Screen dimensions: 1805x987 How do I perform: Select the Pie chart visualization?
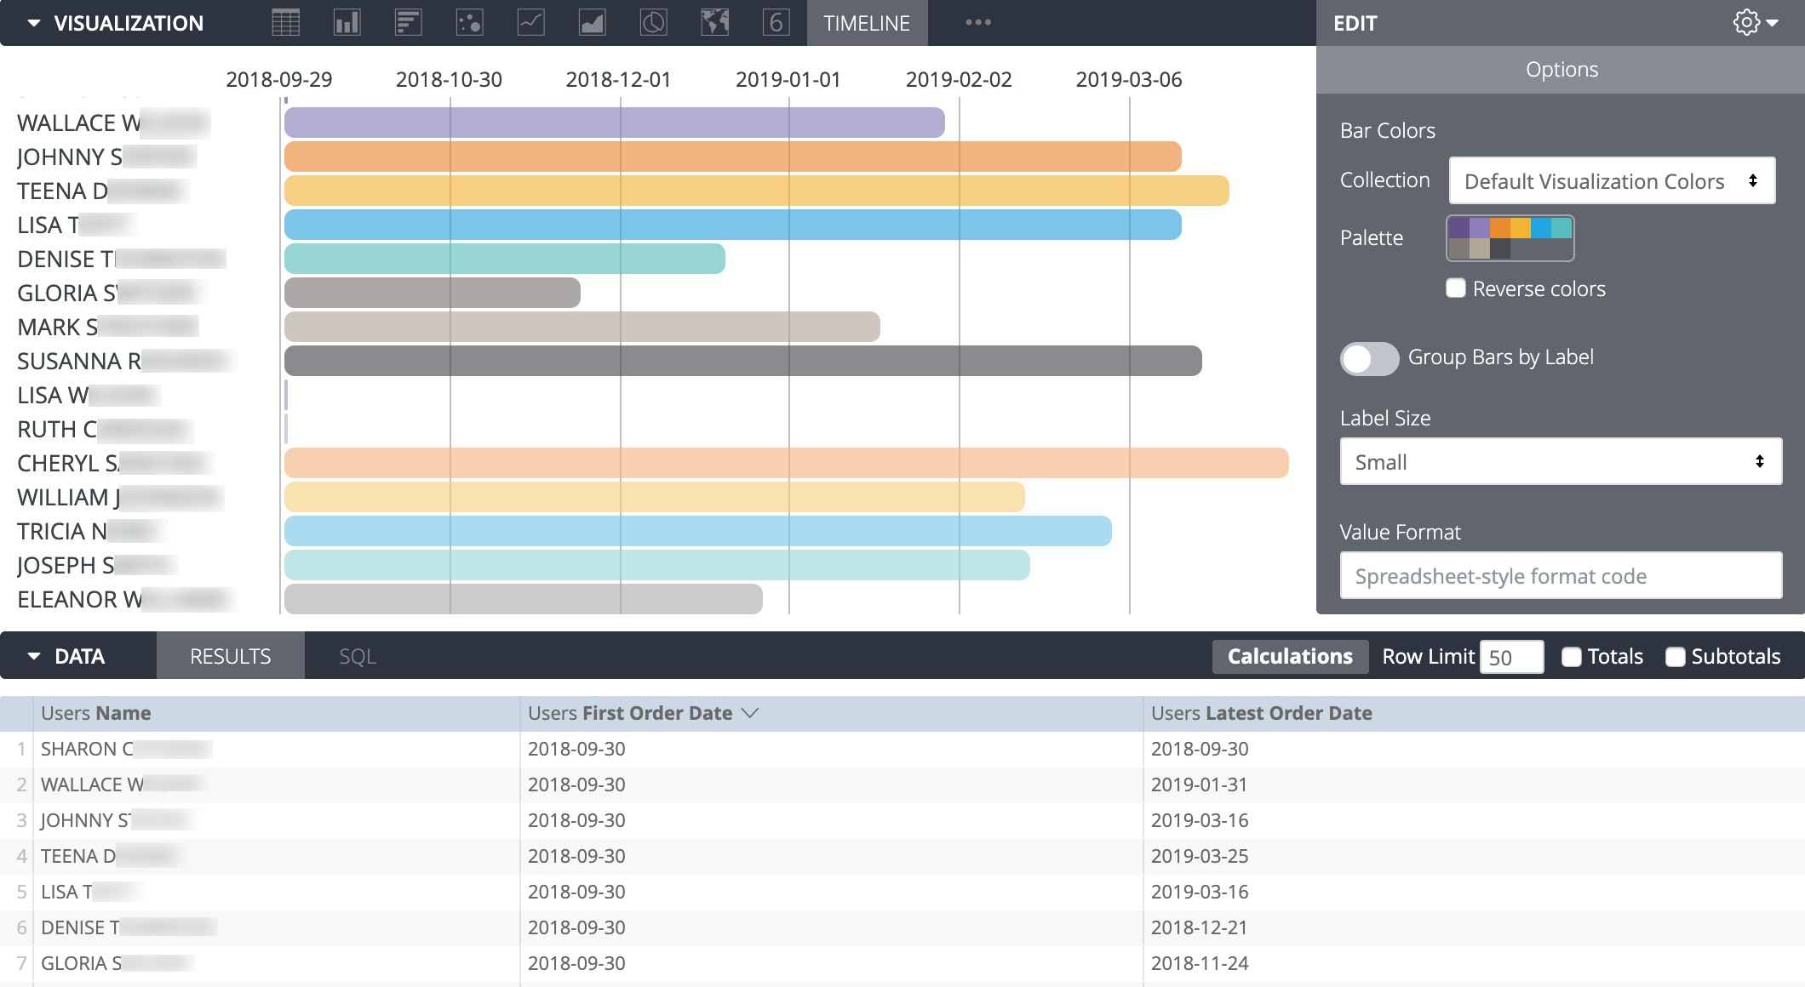(x=653, y=23)
